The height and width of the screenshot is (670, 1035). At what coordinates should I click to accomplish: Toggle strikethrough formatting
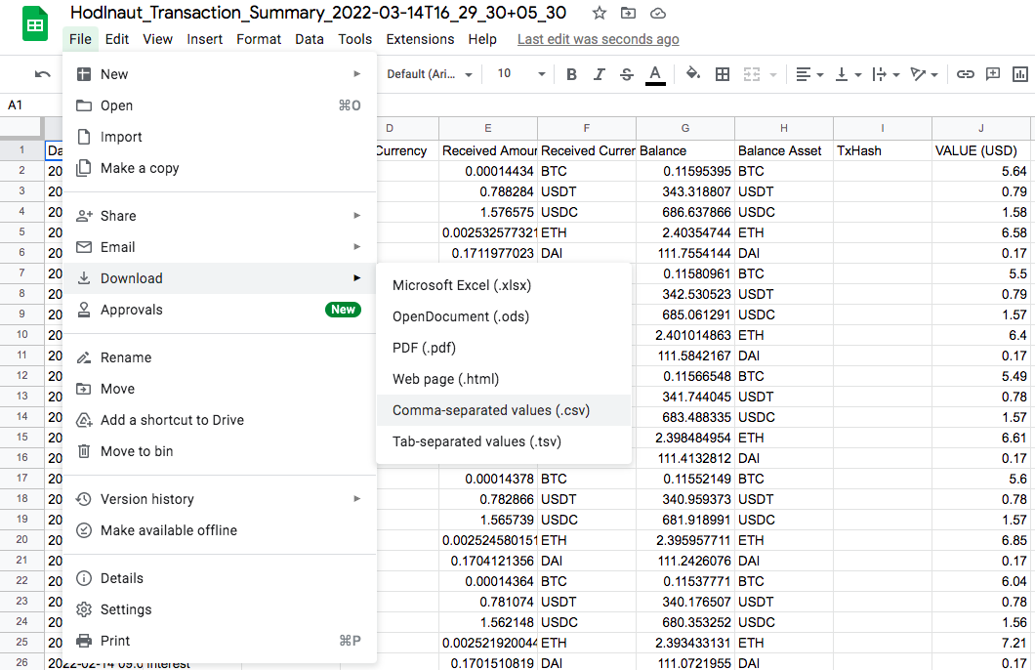pyautogui.click(x=627, y=74)
